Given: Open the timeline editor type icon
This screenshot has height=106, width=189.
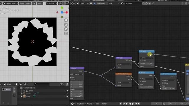Looking at the screenshot, I should point(73,104).
